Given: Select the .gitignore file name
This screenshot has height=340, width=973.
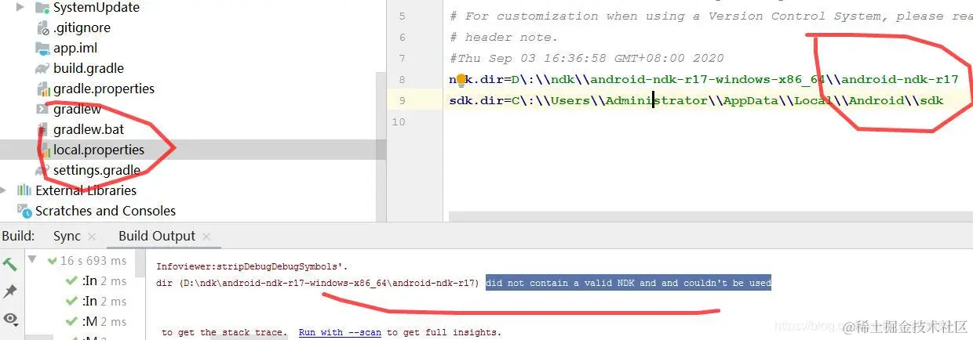Looking at the screenshot, I should click(82, 27).
